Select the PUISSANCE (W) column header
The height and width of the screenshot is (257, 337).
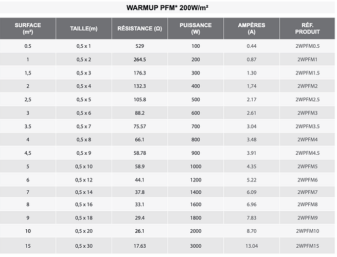(x=196, y=29)
